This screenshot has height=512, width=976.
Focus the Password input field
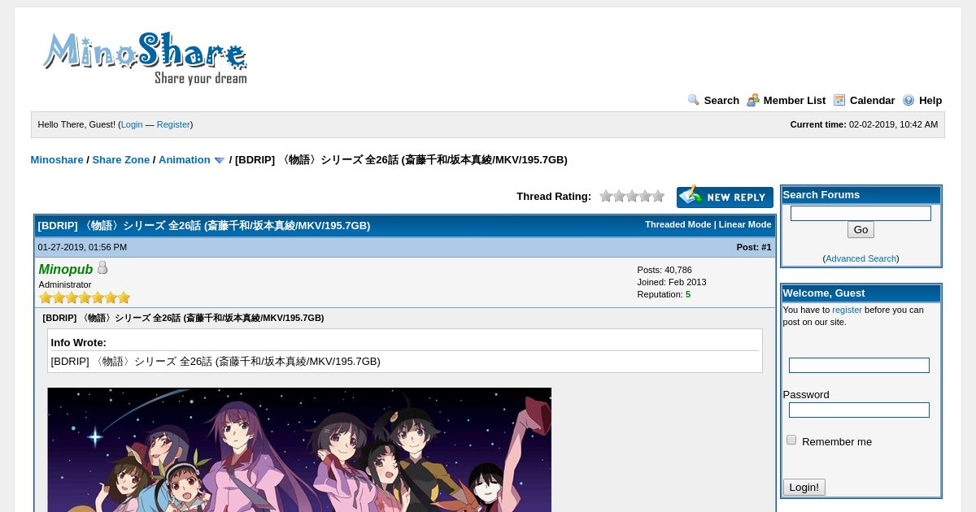point(859,410)
